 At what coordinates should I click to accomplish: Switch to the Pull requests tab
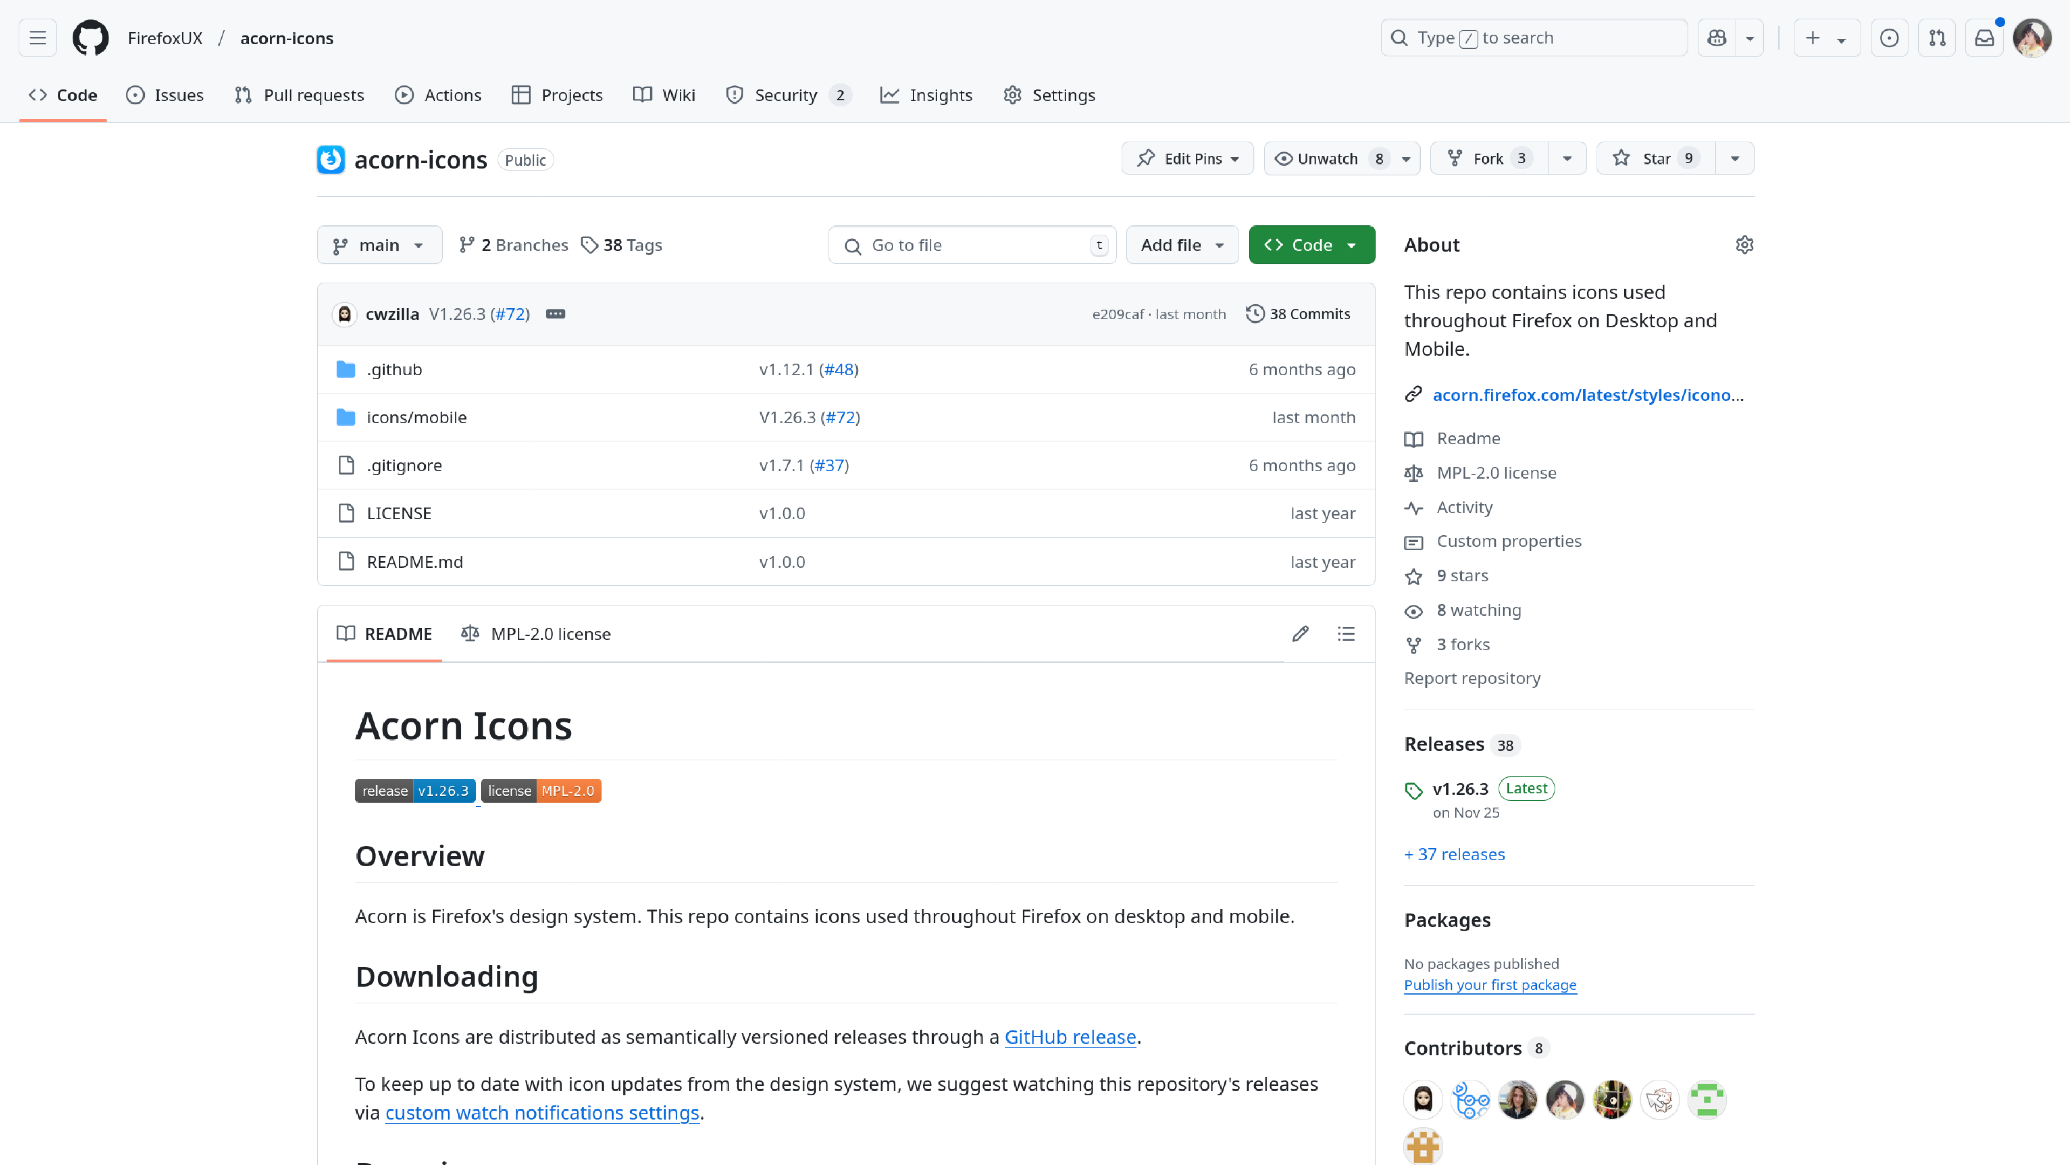(x=299, y=95)
